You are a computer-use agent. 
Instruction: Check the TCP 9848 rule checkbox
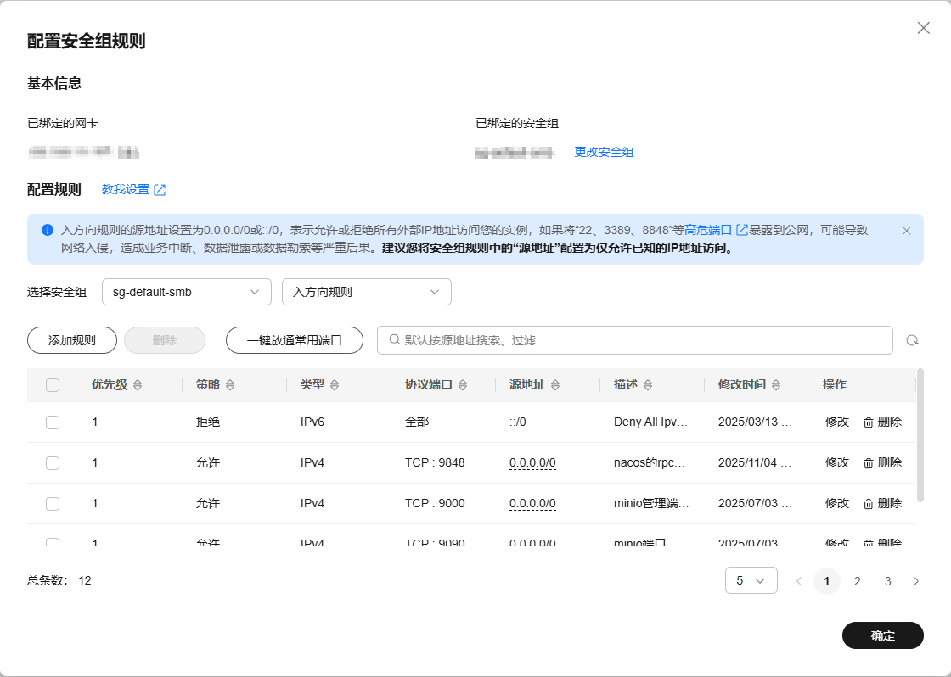pyautogui.click(x=53, y=463)
